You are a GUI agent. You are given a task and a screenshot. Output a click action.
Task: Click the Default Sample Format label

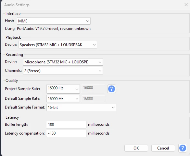pyautogui.click(x=25, y=107)
